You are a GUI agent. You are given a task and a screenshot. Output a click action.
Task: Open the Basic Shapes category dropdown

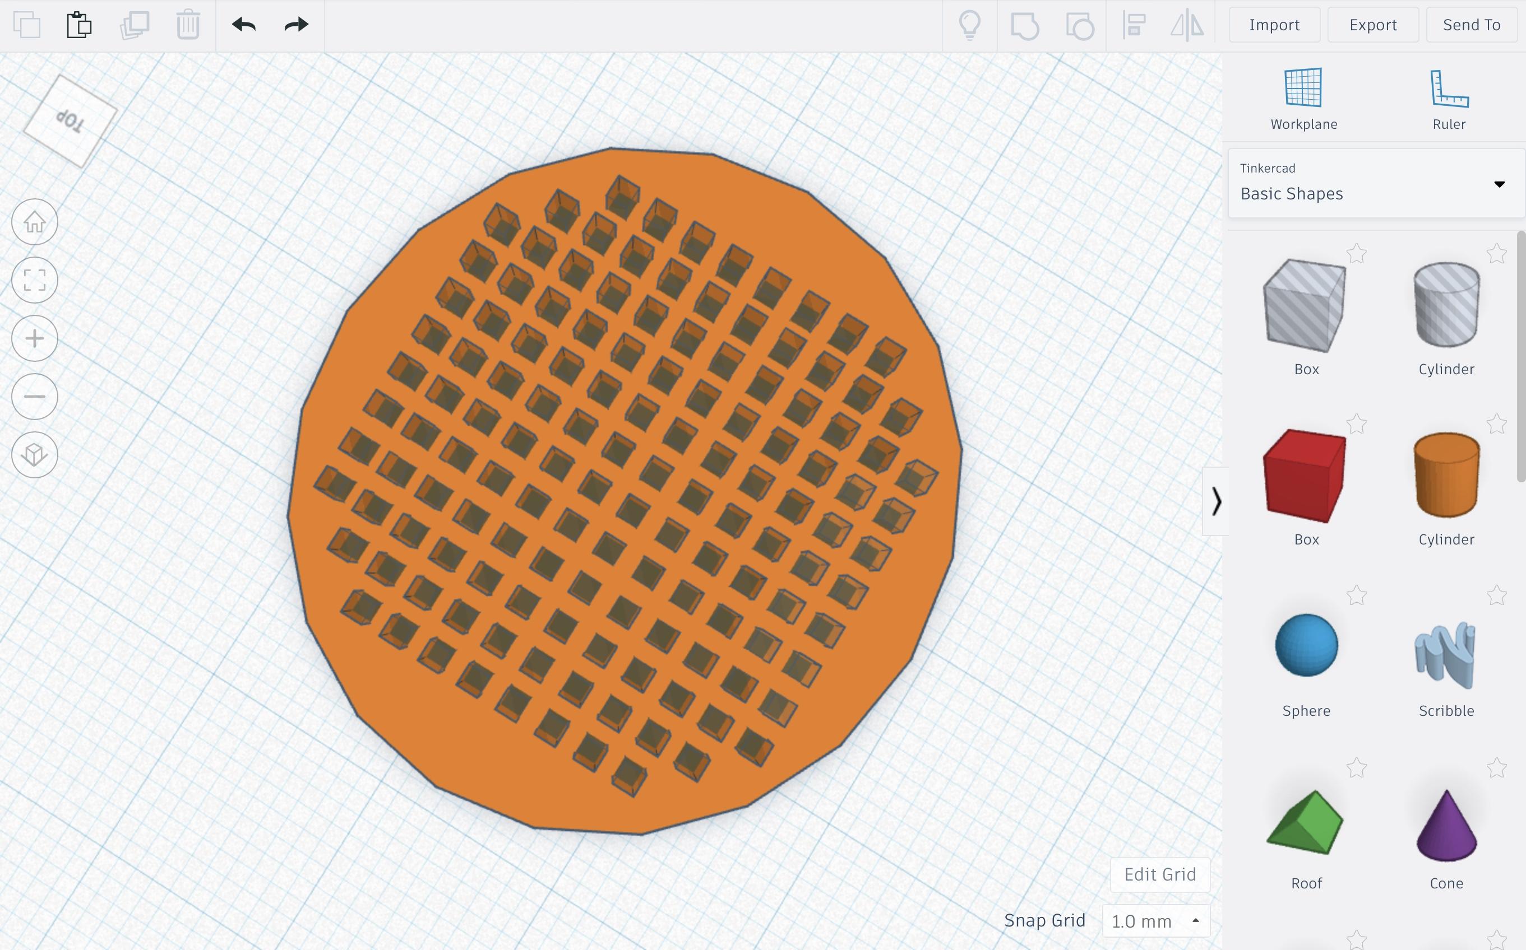[x=1376, y=184]
